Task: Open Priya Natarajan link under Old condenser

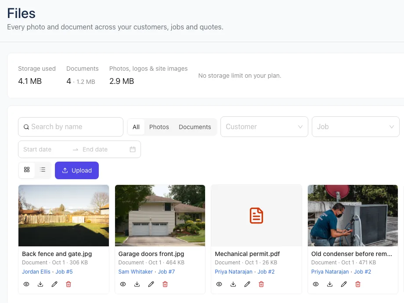Action: click(x=330, y=271)
